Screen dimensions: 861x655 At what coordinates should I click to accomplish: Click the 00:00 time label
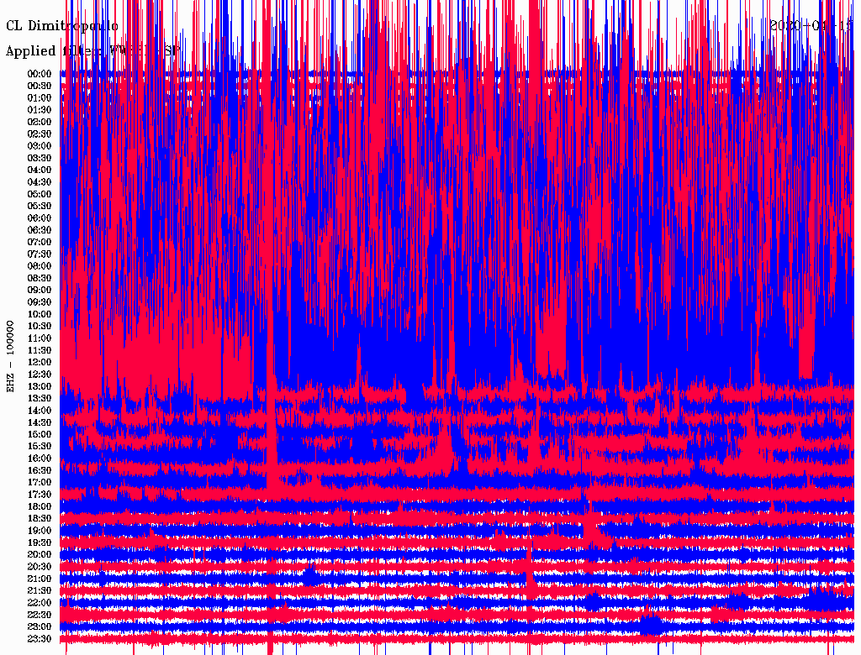click(x=40, y=74)
